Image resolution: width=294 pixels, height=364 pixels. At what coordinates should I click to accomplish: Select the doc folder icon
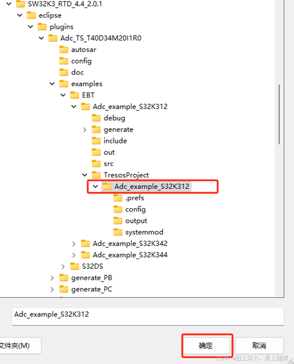64,72
